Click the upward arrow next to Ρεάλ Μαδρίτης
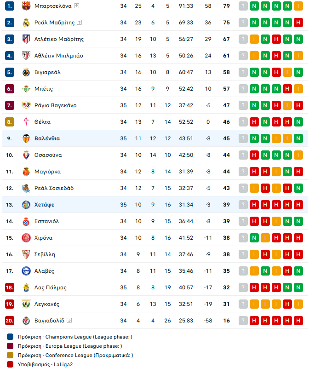The height and width of the screenshot is (368, 309). coord(80,23)
